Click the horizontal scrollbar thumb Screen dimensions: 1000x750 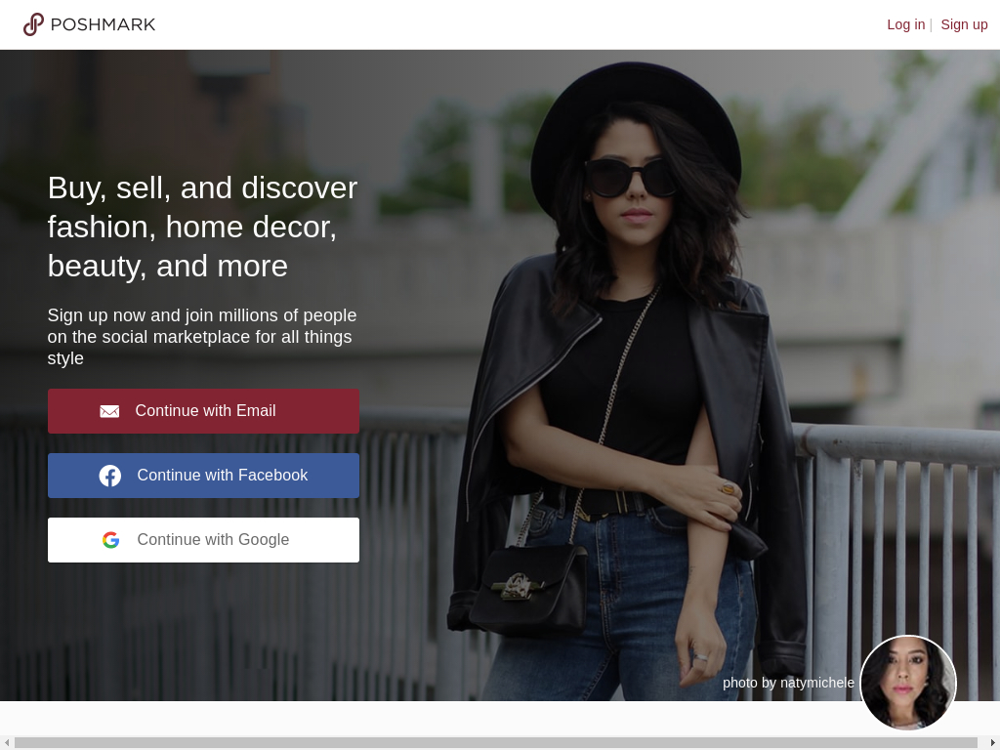496,742
